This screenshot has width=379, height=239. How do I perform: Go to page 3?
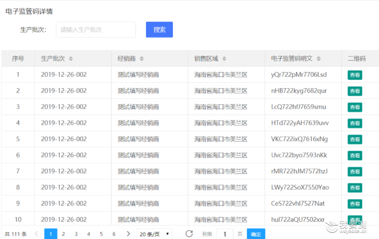tap(76, 234)
